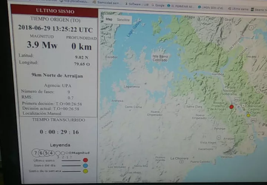
Task: Click the Gamboa place label on map
Action: coord(218,74)
